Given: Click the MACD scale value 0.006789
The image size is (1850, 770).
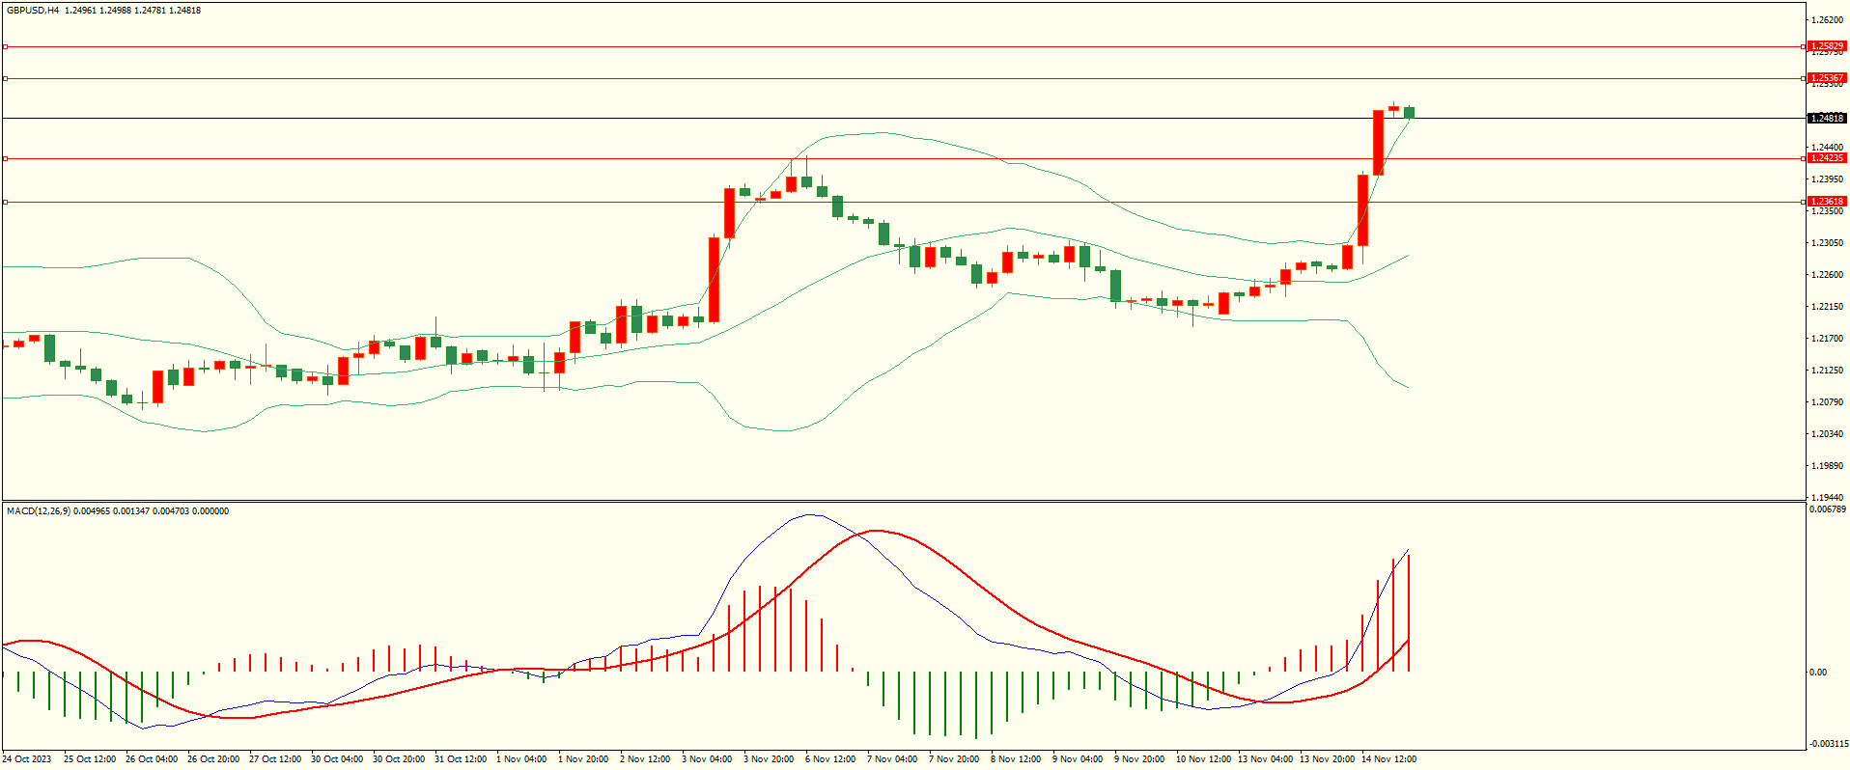Looking at the screenshot, I should (x=1828, y=509).
